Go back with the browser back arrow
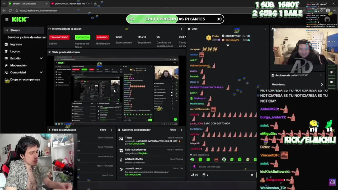This screenshot has width=338, height=190. 4,11
